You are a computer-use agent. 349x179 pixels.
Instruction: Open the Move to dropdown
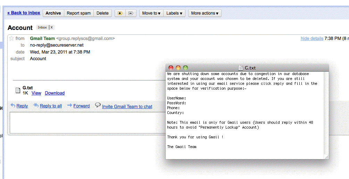coord(151,13)
